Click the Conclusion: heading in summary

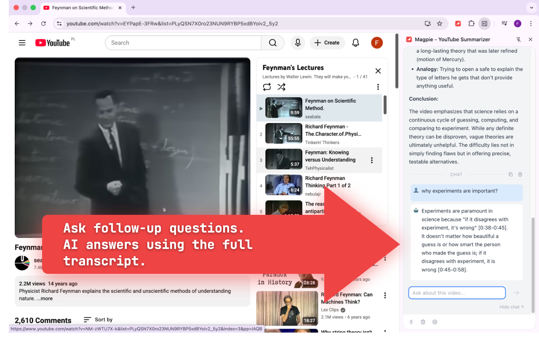coord(424,99)
